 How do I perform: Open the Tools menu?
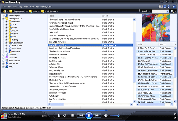click(x=26, y=7)
